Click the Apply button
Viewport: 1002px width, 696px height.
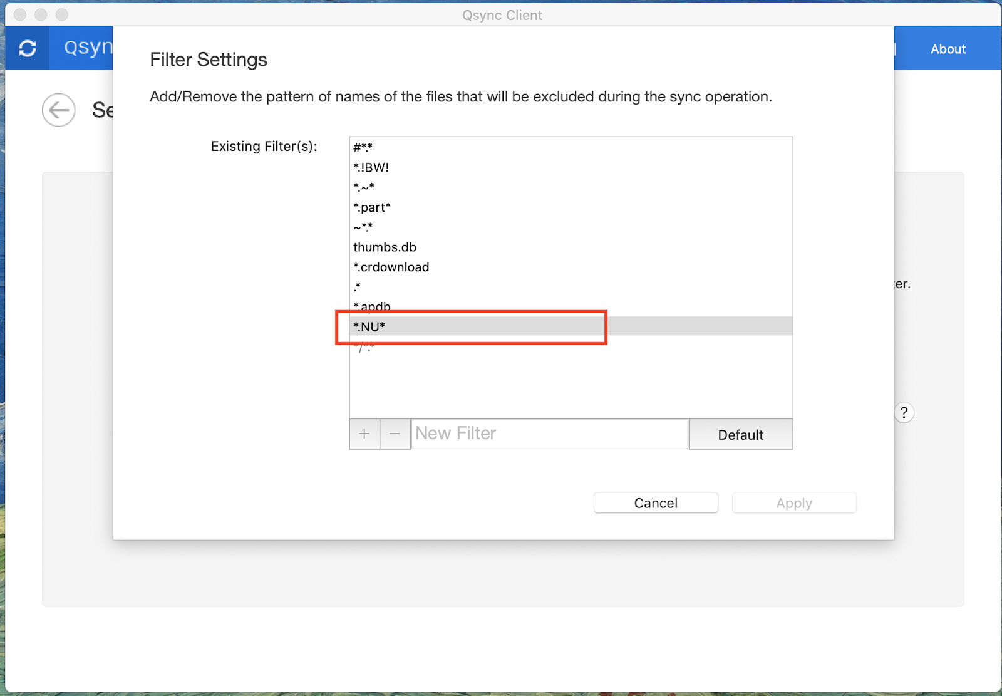pos(793,503)
